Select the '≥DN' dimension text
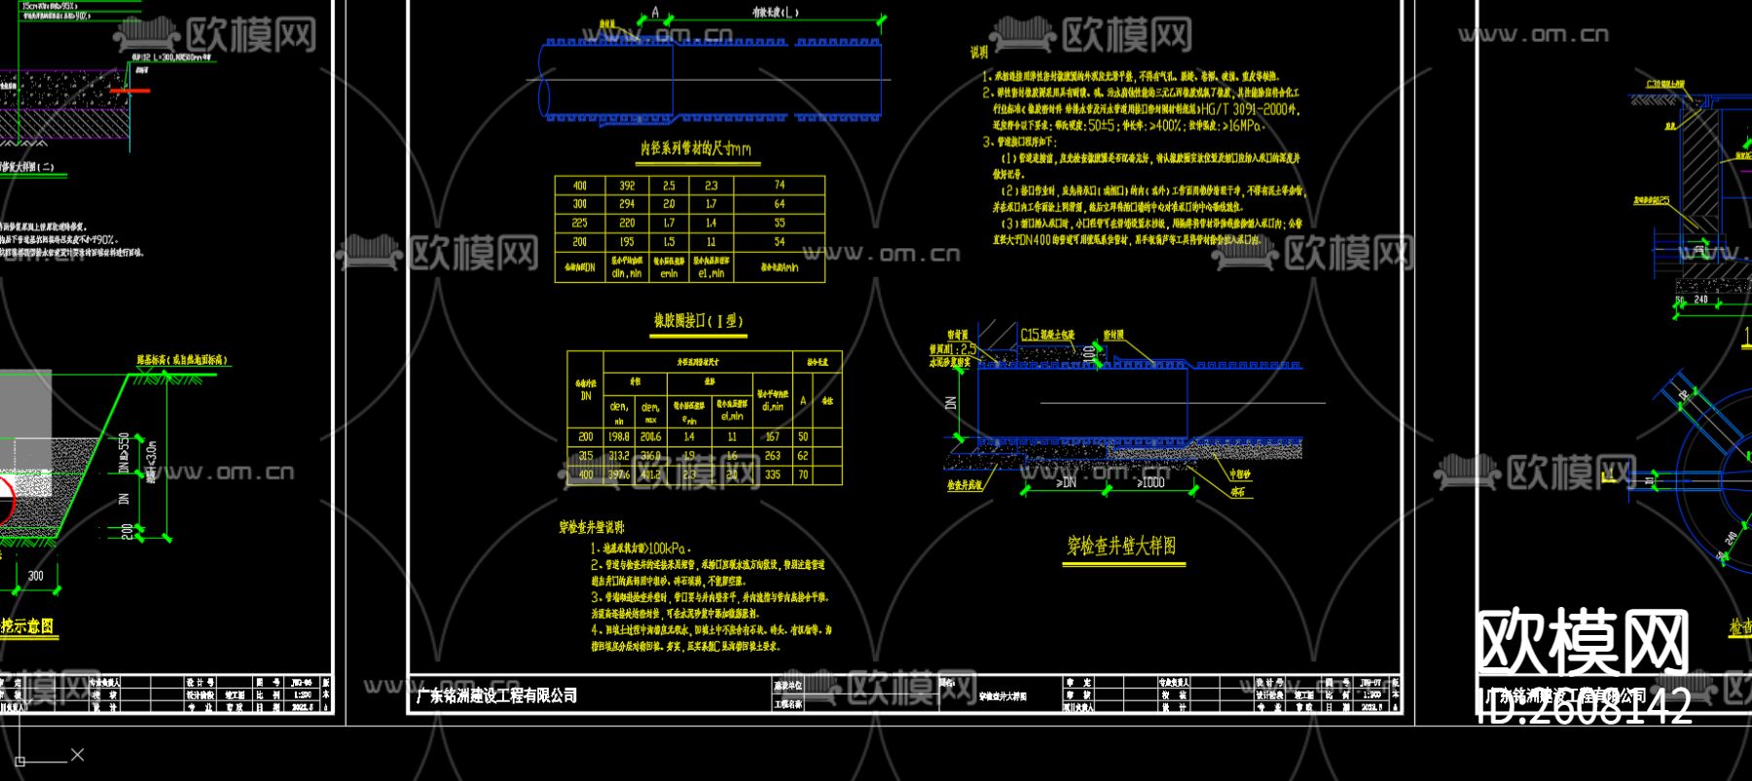 [x=1067, y=482]
